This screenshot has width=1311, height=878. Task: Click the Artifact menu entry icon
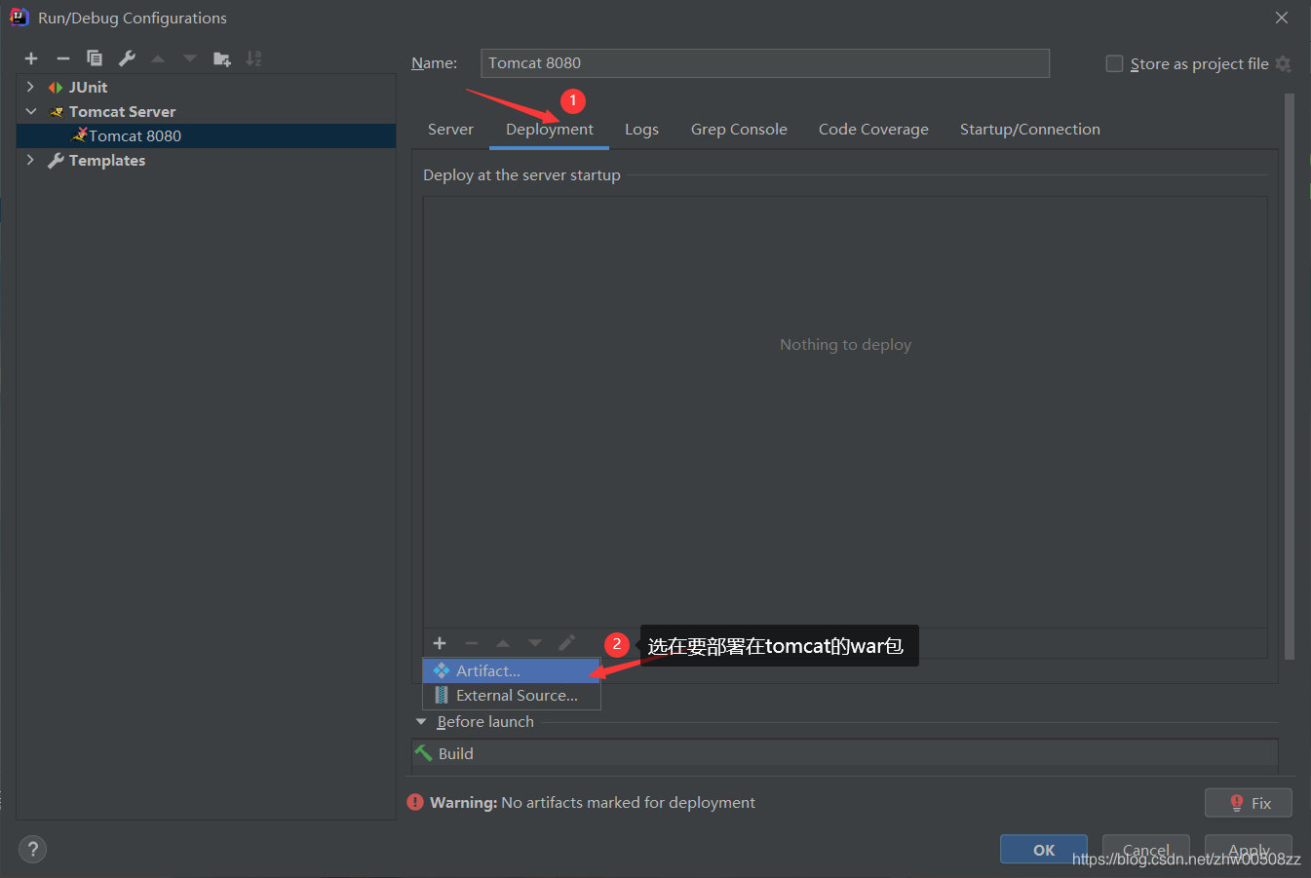tap(442, 670)
